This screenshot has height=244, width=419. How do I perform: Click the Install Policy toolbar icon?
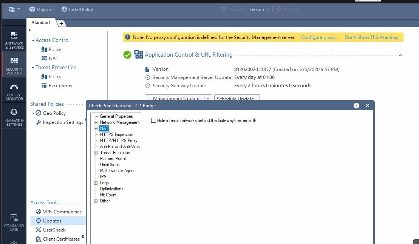64,9
